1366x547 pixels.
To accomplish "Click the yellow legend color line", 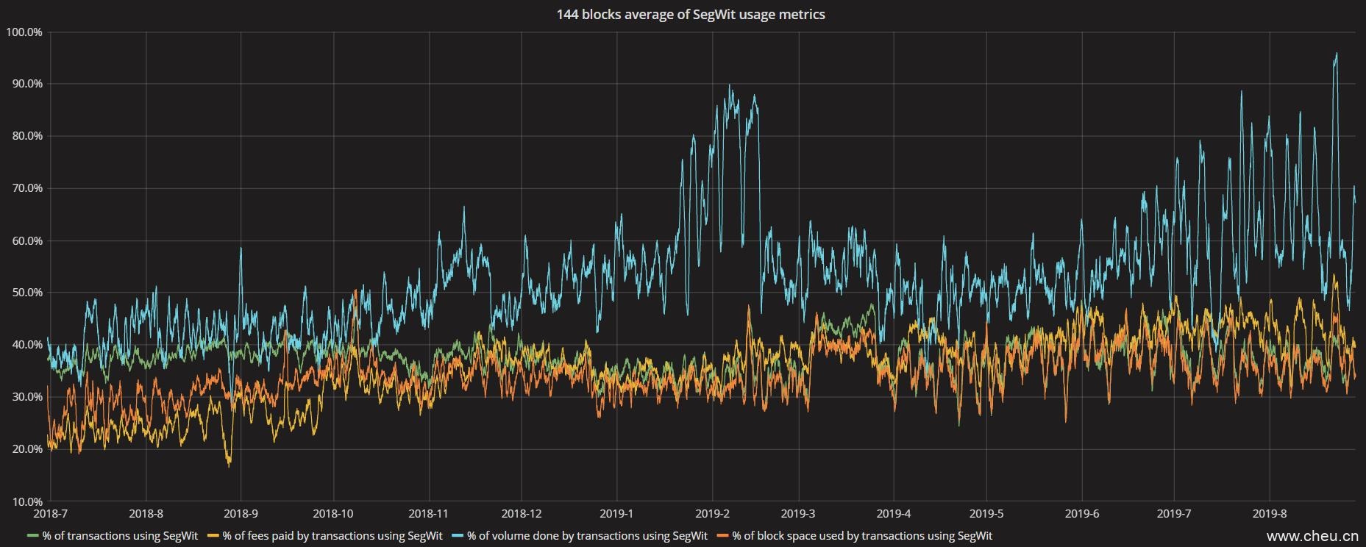I will (x=214, y=536).
